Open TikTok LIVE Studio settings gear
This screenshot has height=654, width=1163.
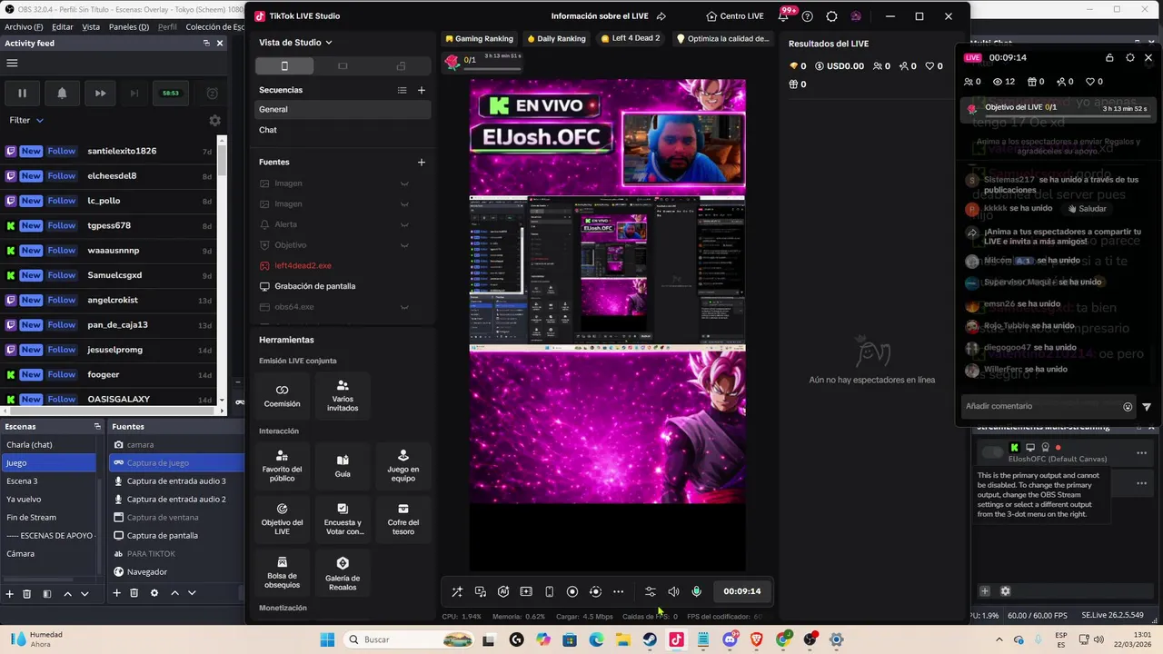(x=832, y=16)
